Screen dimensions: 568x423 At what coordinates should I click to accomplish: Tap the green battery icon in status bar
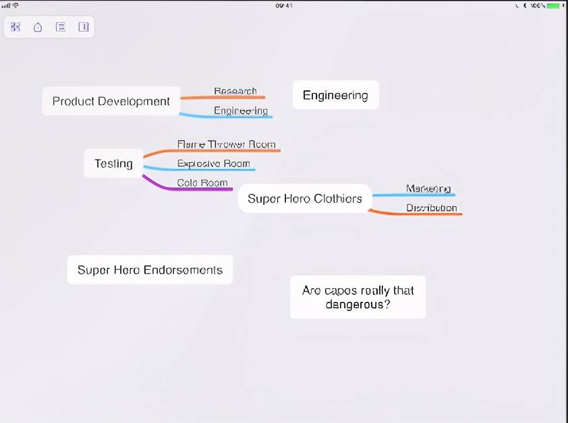554,5
